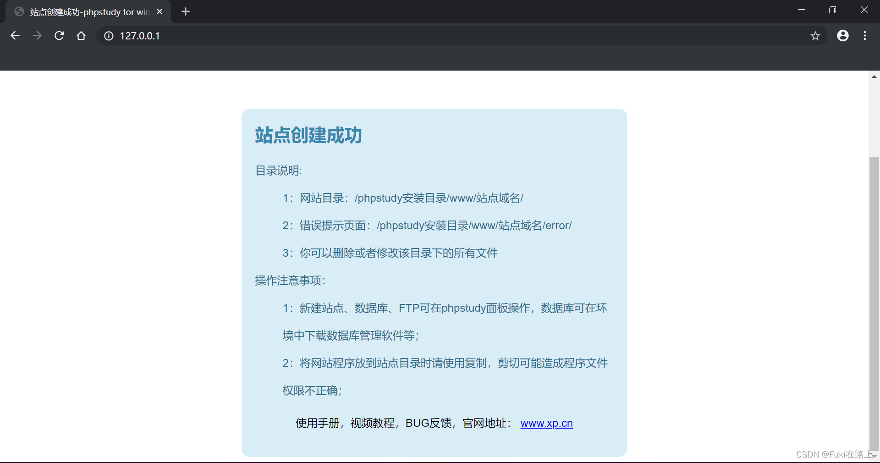The height and width of the screenshot is (463, 880).
Task: Click the line 错误提示页面 with /error/ path
Action: pos(427,226)
